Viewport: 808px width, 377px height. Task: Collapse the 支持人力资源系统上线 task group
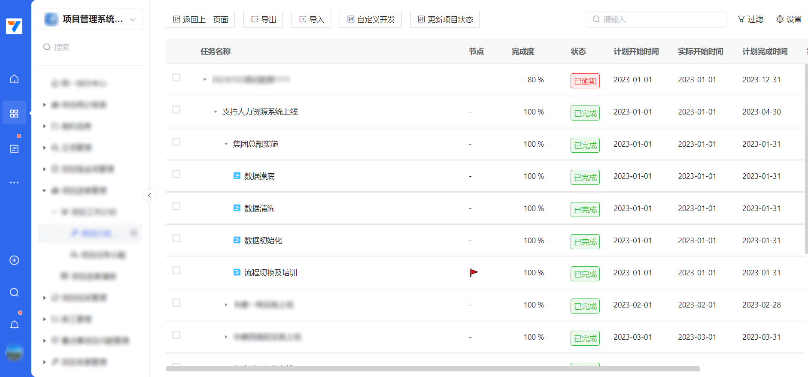point(216,112)
